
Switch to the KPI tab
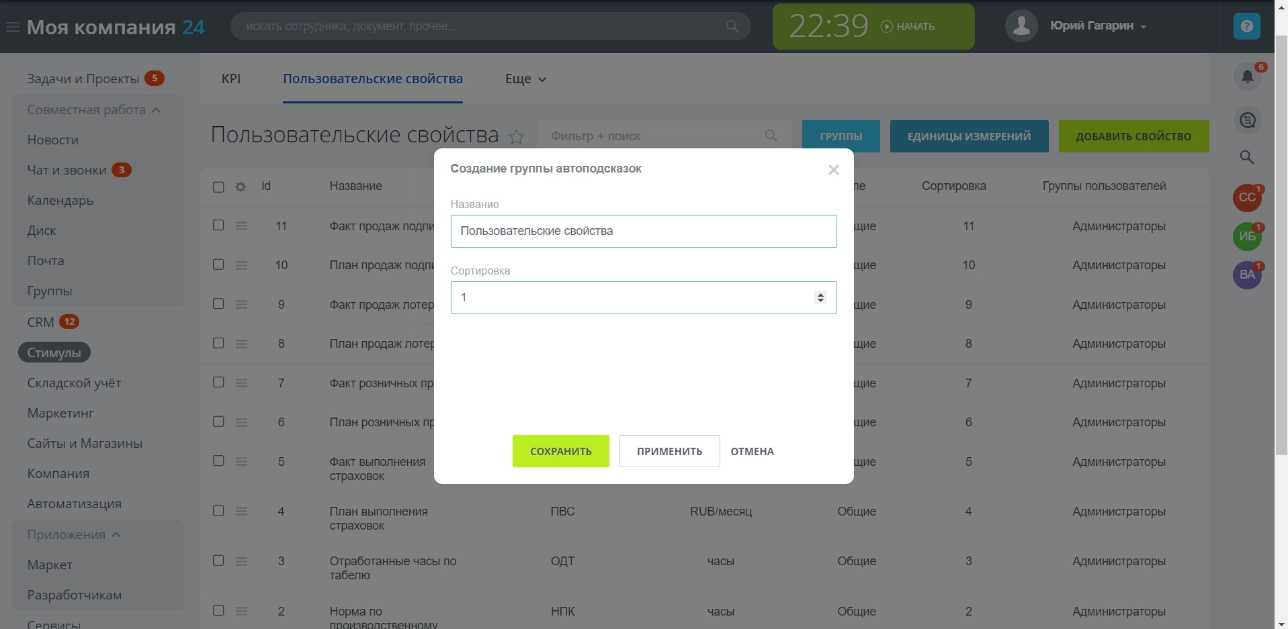coord(231,79)
